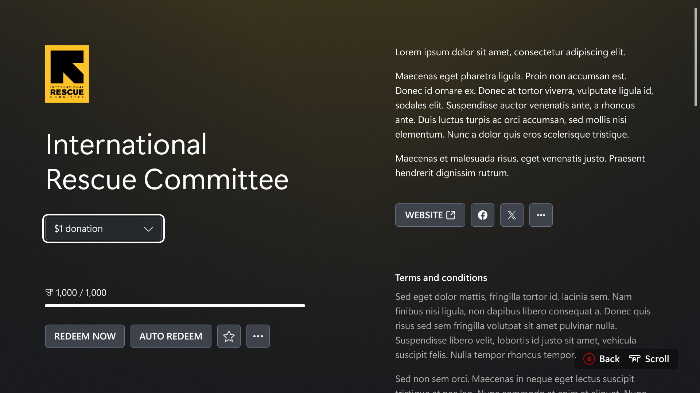Show more social links ellipsis
700x393 pixels.
click(x=541, y=215)
